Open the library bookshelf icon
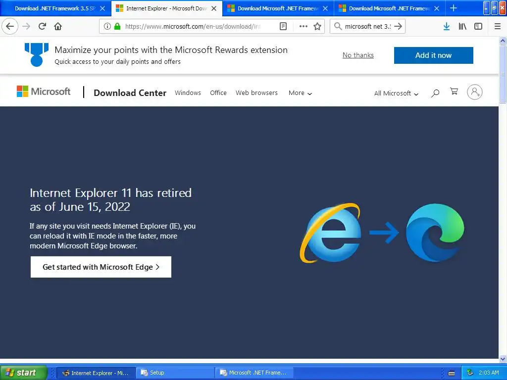Image resolution: width=507 pixels, height=380 pixels. [462, 26]
